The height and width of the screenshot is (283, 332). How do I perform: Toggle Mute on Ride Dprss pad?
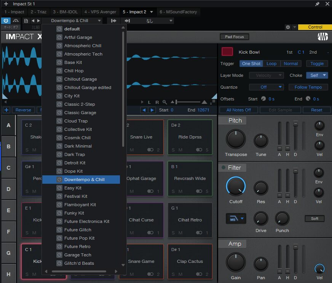180,150
